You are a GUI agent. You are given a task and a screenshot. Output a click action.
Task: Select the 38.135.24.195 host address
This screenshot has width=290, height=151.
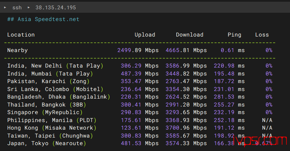(56, 8)
